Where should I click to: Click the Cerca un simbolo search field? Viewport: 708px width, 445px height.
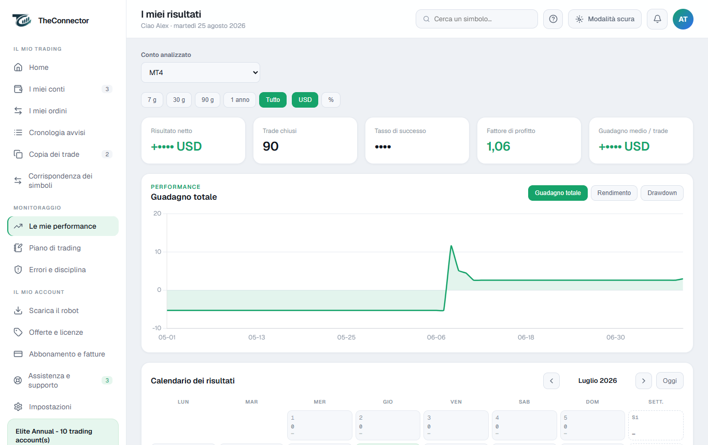[477, 19]
